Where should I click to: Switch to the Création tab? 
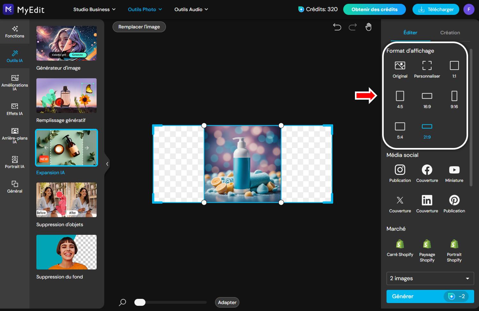[x=450, y=33]
